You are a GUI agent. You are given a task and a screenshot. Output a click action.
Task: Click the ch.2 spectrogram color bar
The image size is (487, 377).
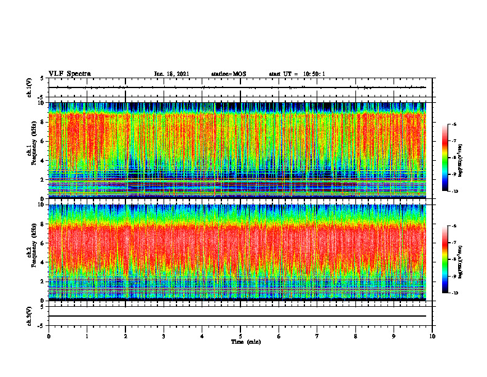pyautogui.click(x=445, y=259)
